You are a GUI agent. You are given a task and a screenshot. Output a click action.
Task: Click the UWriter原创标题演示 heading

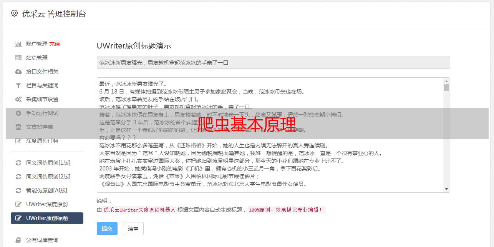click(x=134, y=46)
